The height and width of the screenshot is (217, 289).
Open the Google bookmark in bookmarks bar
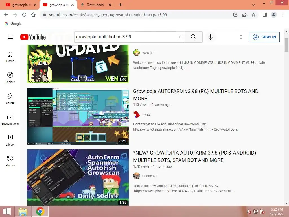click(x=13, y=24)
